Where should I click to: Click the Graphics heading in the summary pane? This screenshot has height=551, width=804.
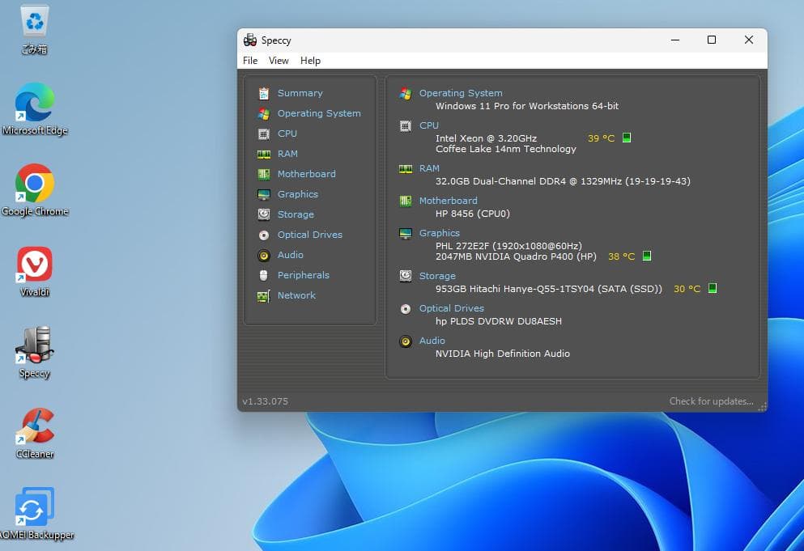coord(439,233)
